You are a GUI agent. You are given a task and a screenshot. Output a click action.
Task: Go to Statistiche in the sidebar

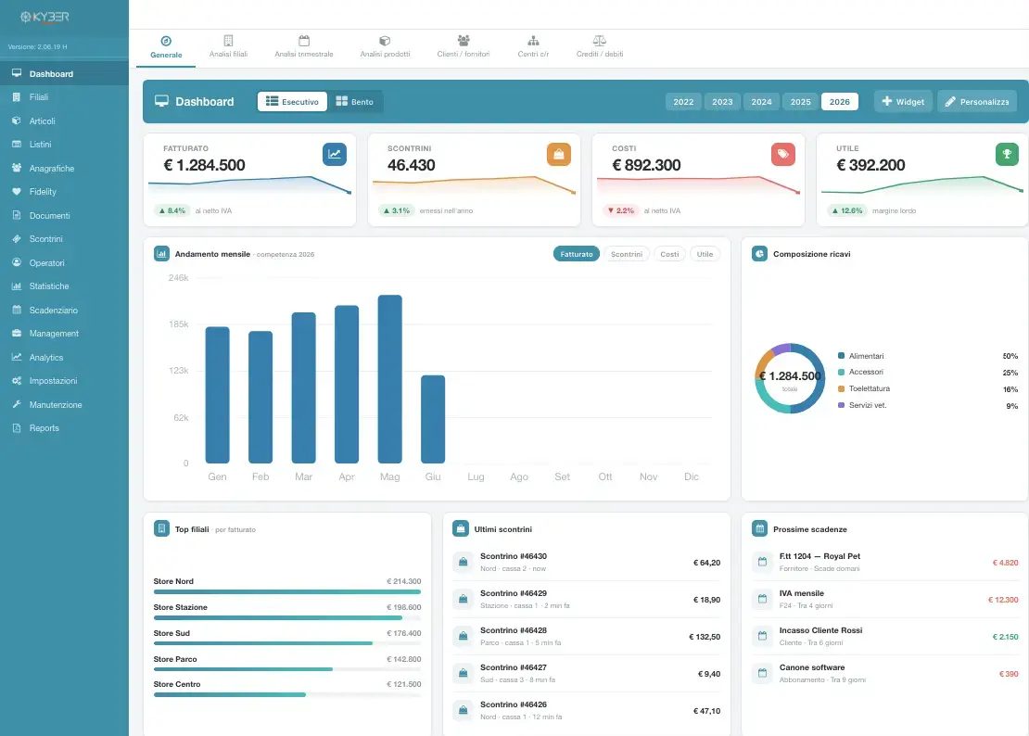[64, 286]
